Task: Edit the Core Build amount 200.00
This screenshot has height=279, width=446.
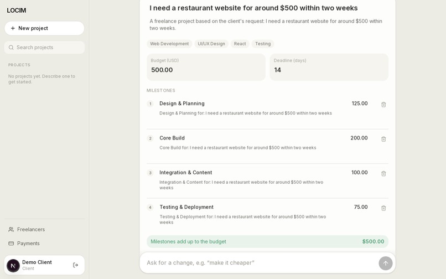Action: pos(359,138)
